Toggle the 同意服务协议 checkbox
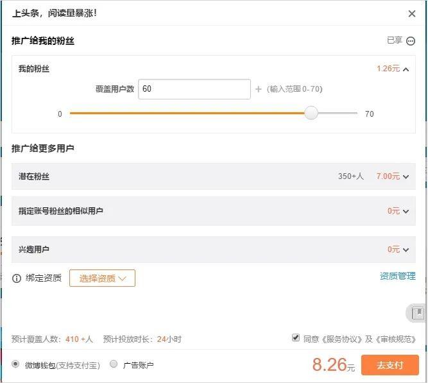This screenshot has width=428, height=383. click(x=296, y=337)
